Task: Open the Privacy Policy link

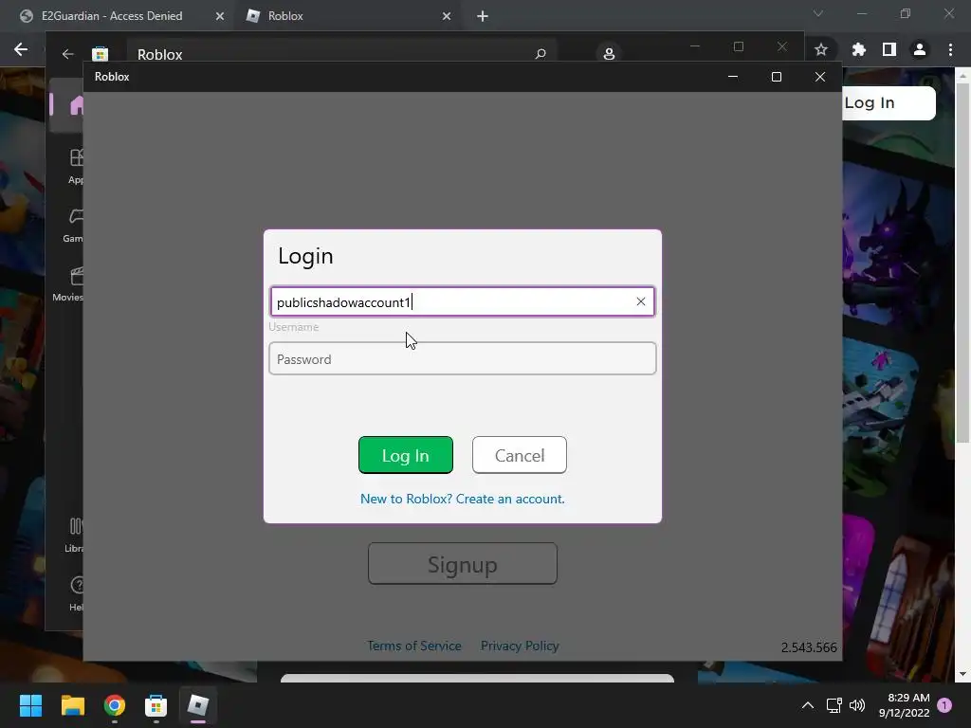Action: tap(520, 646)
